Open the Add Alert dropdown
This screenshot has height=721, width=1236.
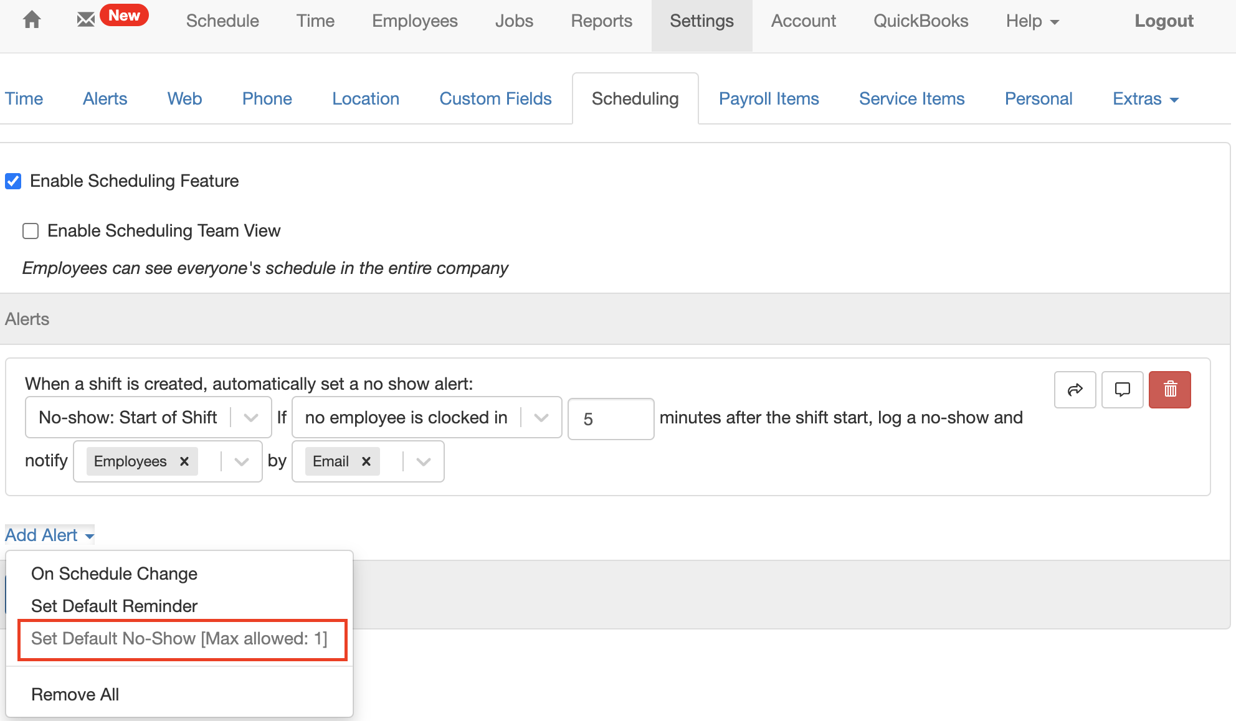[x=50, y=535]
